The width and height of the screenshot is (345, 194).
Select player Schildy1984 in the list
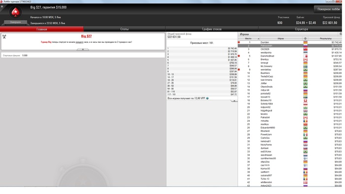290,104
